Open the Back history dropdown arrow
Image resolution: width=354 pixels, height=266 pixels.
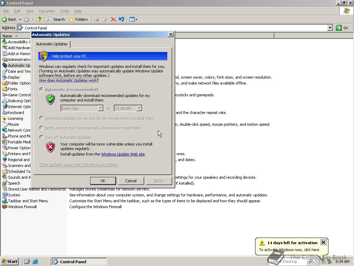(x=20, y=19)
